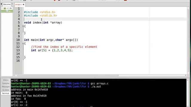191x107 pixels.
Task: Click the 'int main(int argc,char* argv[])' line
Action: pyautogui.click(x=51, y=40)
